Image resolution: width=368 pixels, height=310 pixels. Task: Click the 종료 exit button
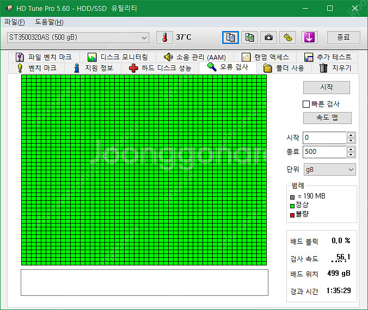[344, 38]
